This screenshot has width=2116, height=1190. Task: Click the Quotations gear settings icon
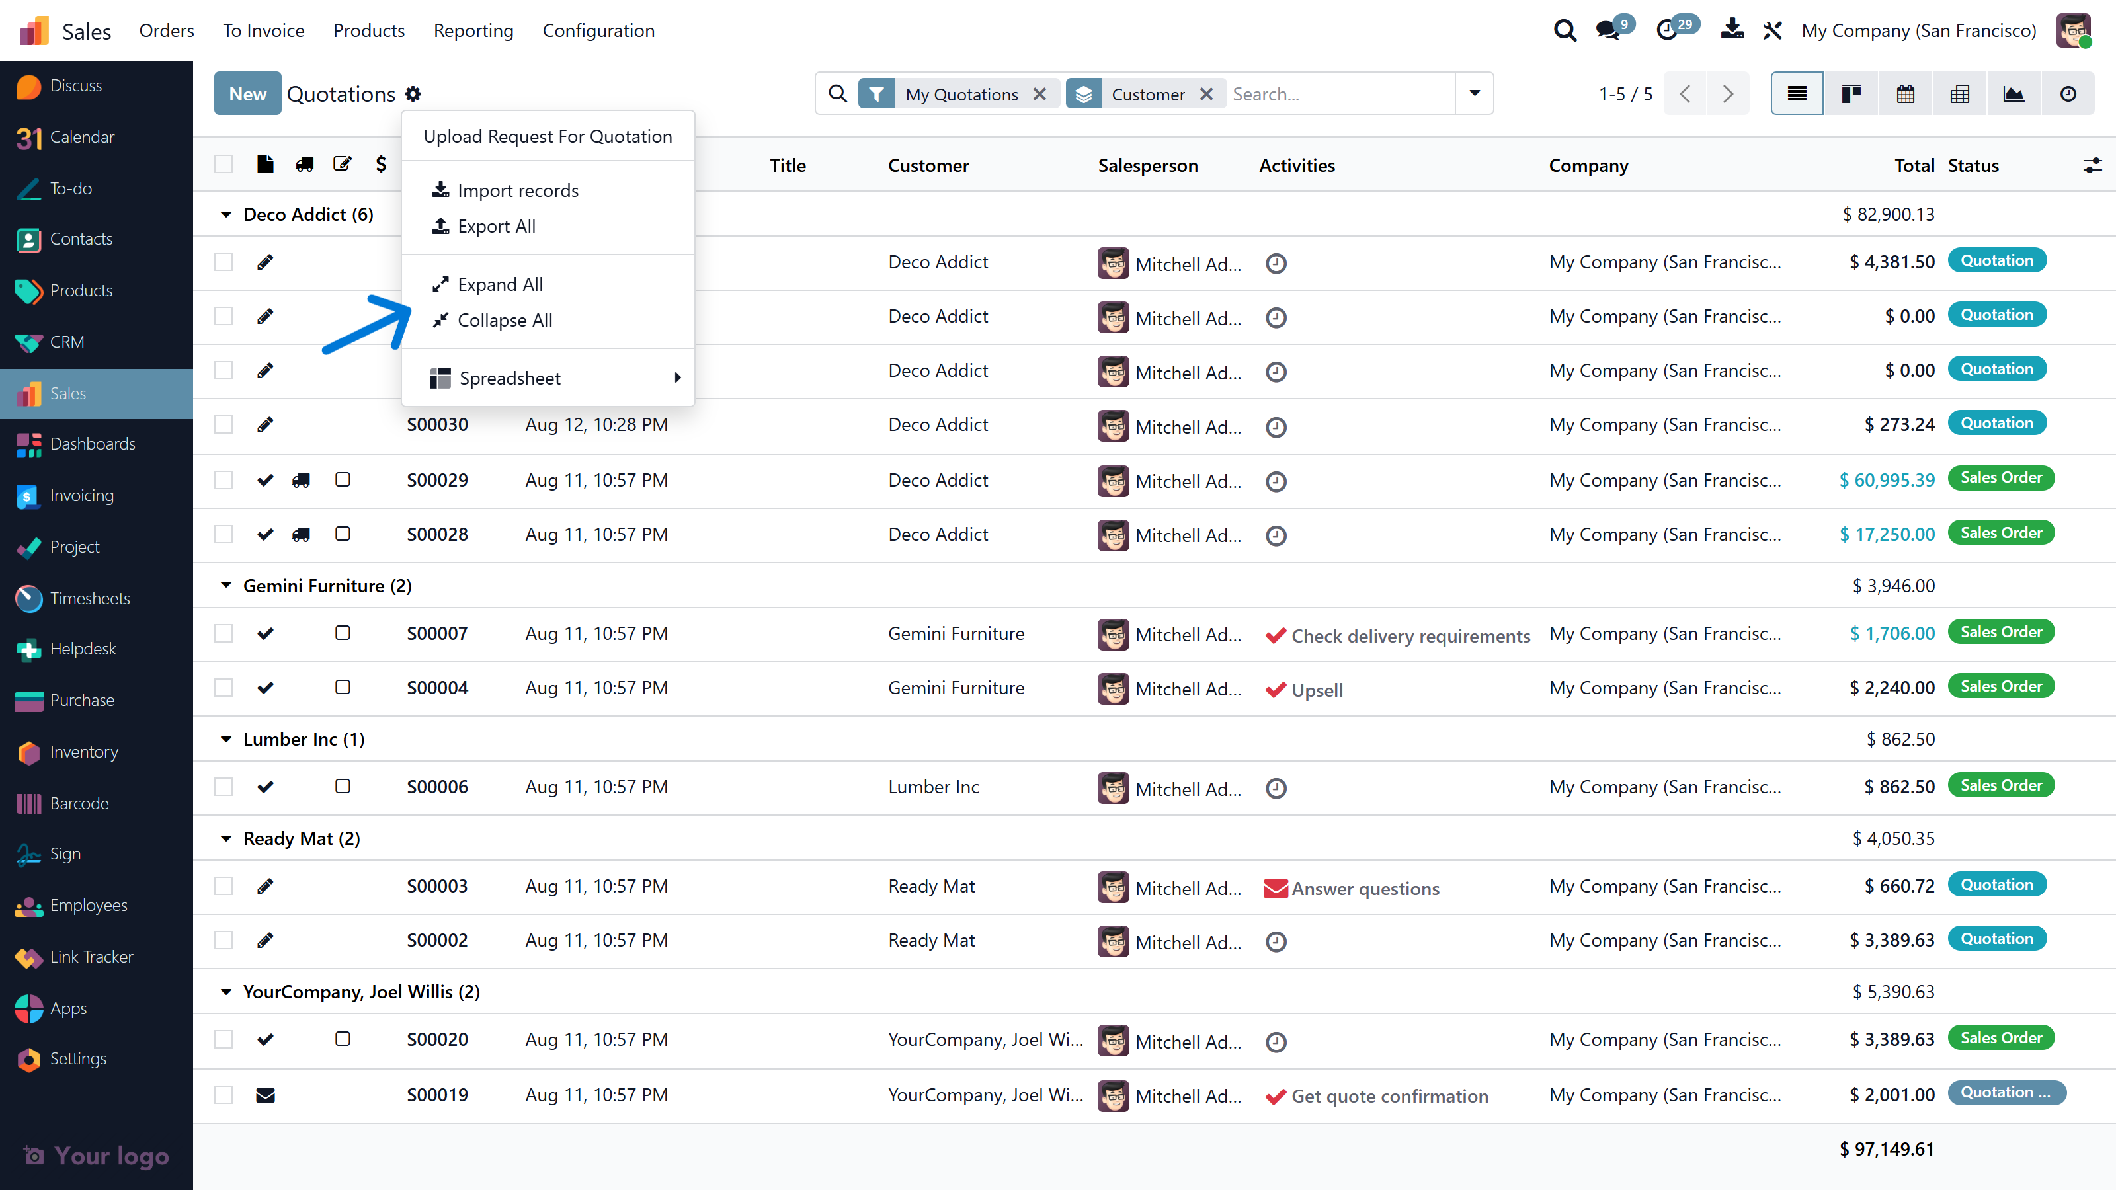click(x=413, y=94)
